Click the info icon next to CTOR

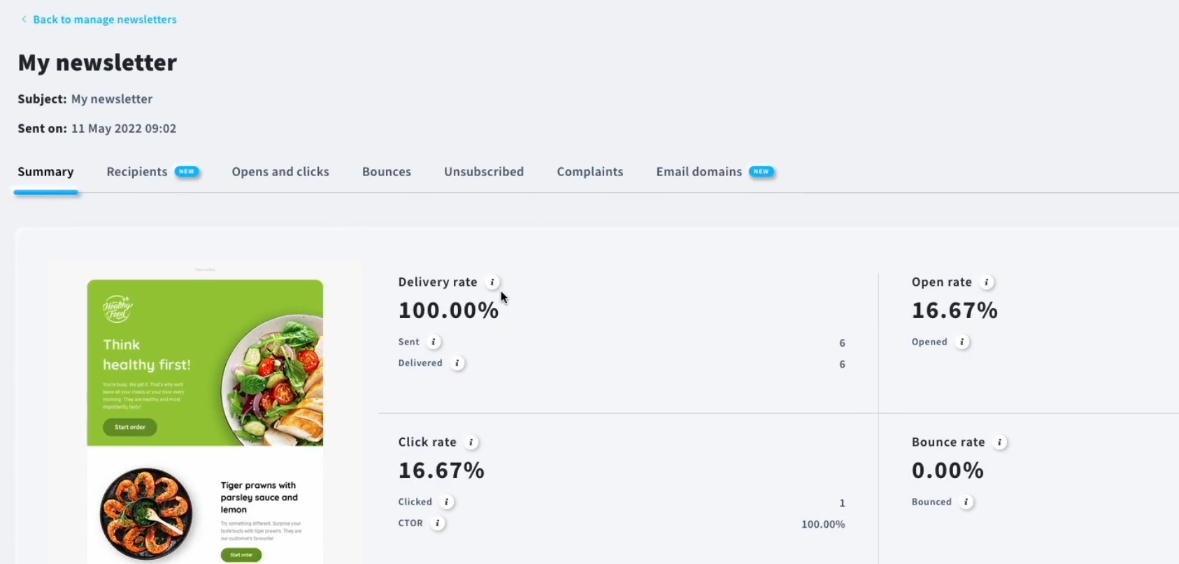coord(438,523)
